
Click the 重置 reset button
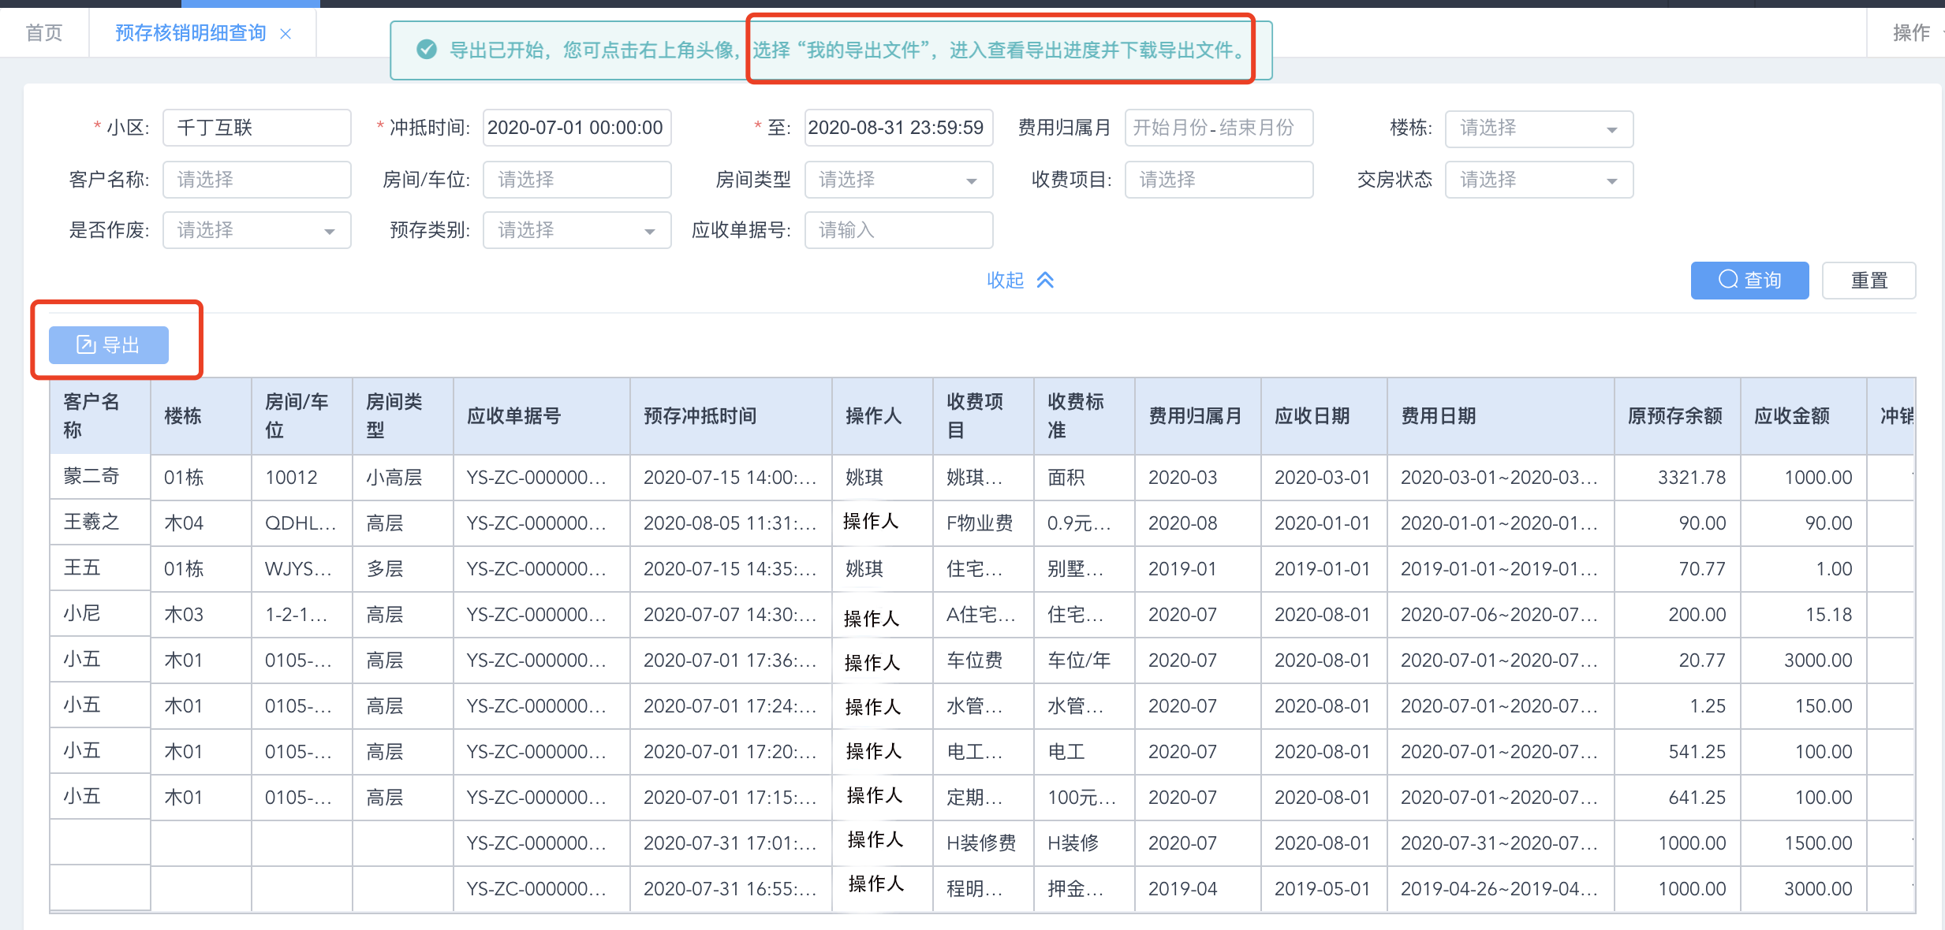[1868, 281]
